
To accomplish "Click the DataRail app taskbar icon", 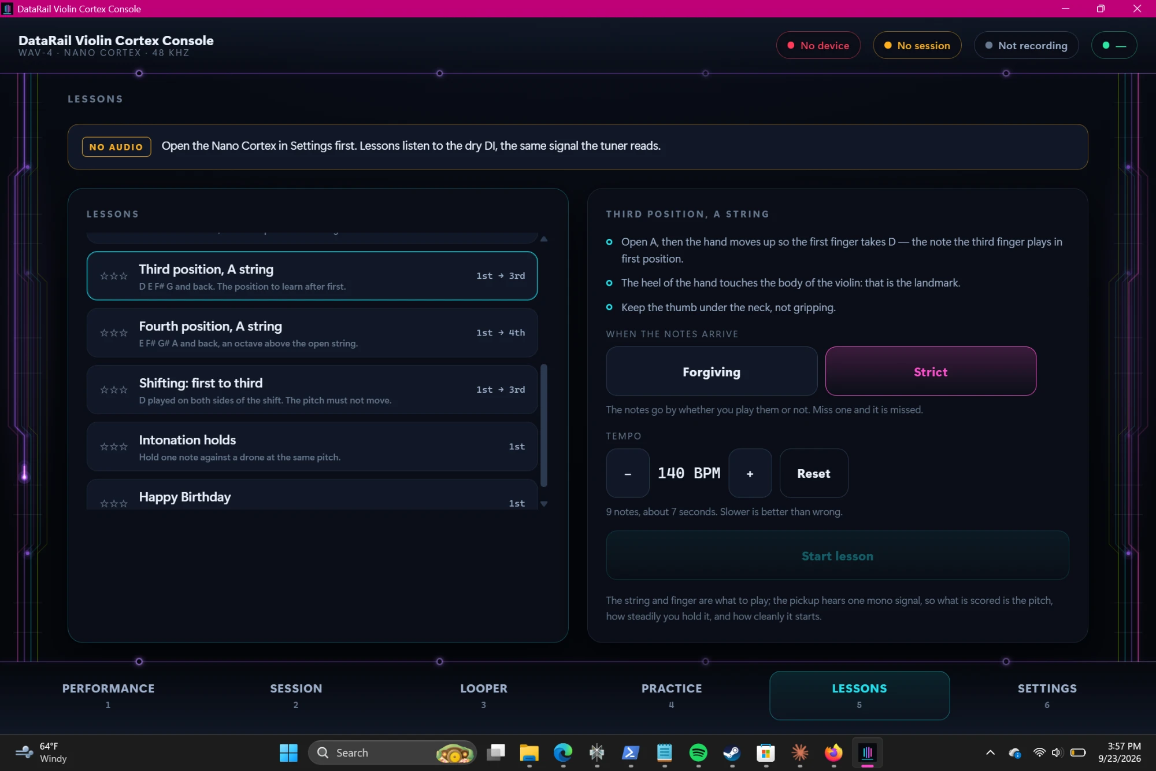I will click(x=868, y=752).
